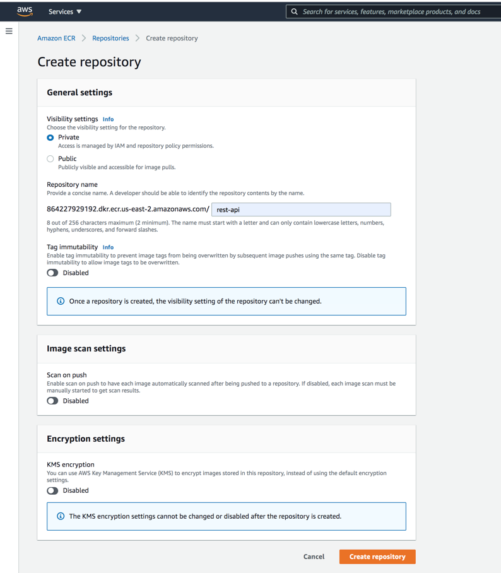Click the repository name input field

tap(301, 210)
